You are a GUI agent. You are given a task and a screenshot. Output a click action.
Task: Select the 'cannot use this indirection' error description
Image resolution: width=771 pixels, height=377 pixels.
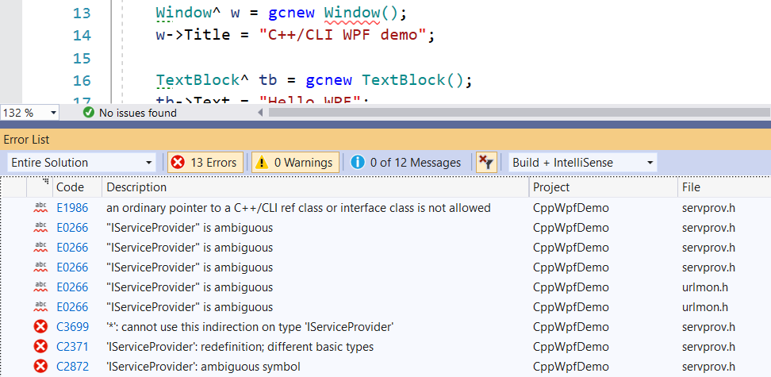click(x=251, y=327)
